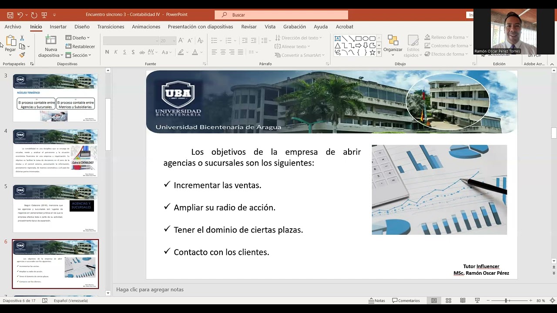The width and height of the screenshot is (557, 313).
Task: Cut selection with the scissors icon
Action: (22, 38)
